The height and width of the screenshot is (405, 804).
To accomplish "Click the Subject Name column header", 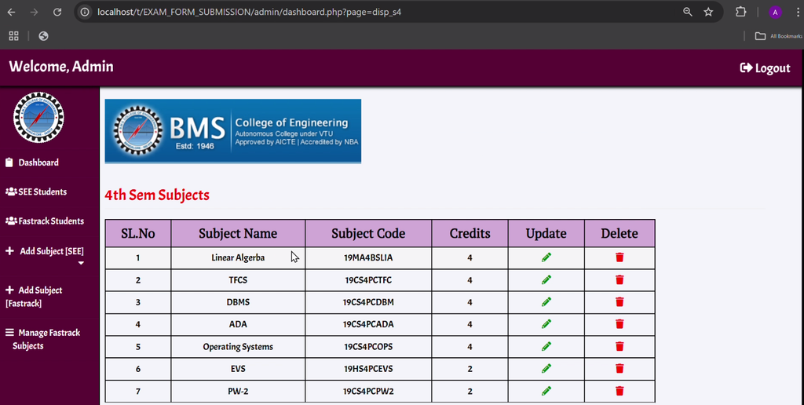I will coord(238,233).
